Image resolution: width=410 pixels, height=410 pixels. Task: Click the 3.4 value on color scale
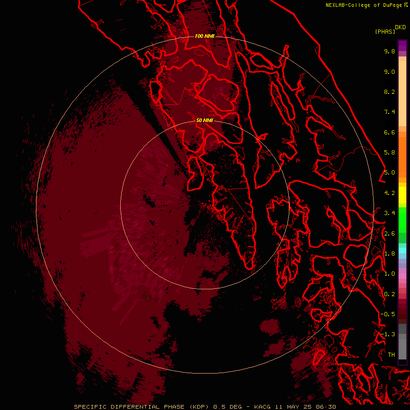[389, 213]
